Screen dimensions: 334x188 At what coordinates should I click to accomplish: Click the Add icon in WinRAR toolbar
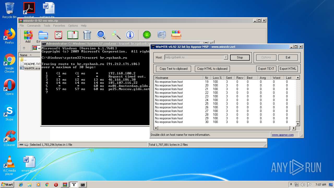(28, 35)
